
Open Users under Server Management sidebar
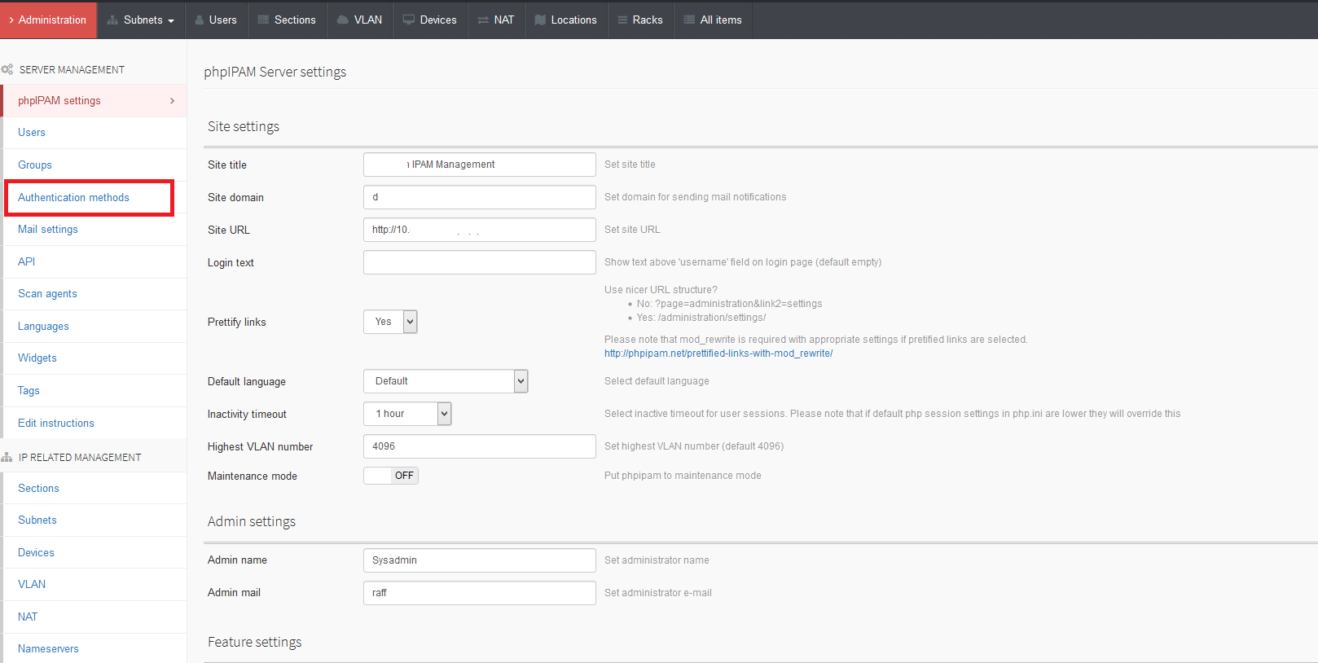coord(94,133)
